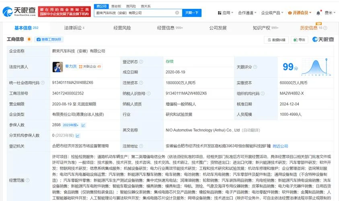The height and width of the screenshot is (201, 339).
Task: Click the 导出 export button
Action: point(300,40)
